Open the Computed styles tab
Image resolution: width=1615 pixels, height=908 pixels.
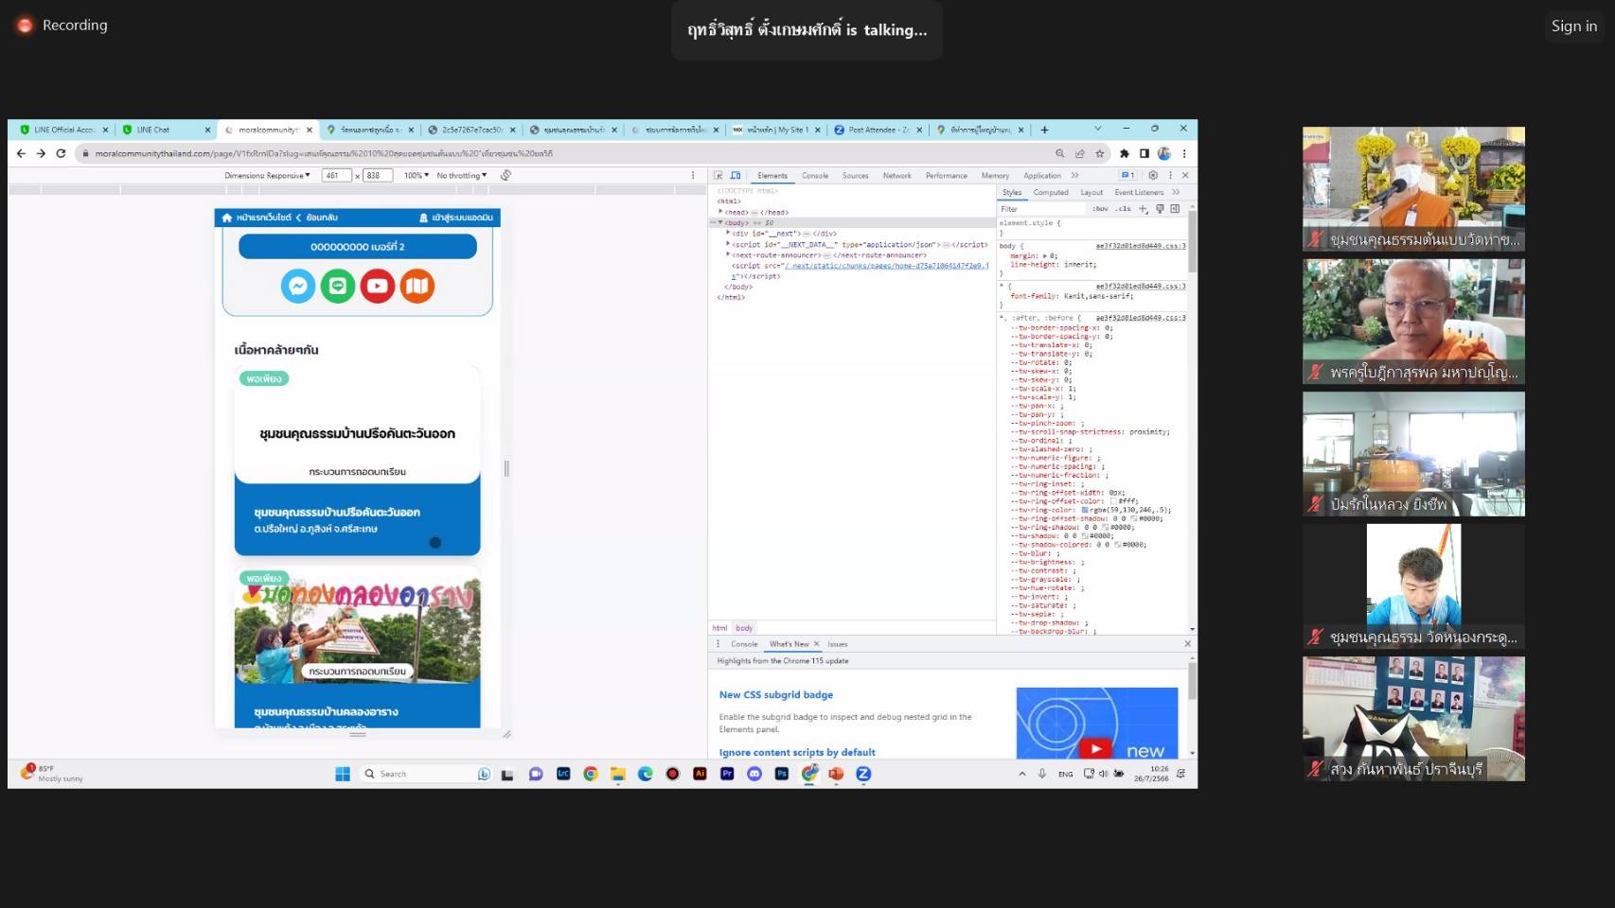click(1051, 192)
